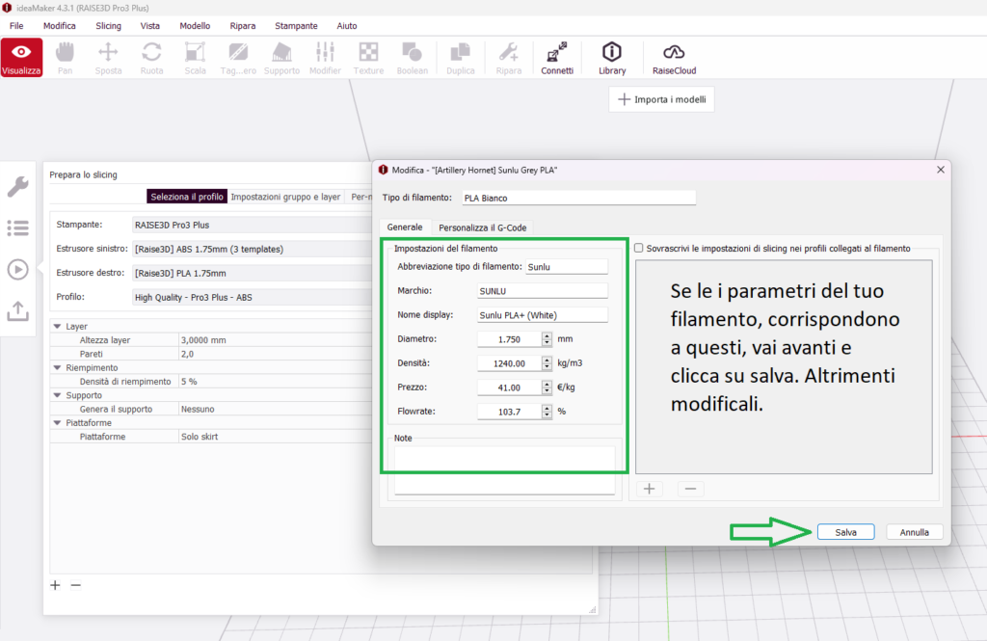Open the Boolean tool

tap(413, 58)
